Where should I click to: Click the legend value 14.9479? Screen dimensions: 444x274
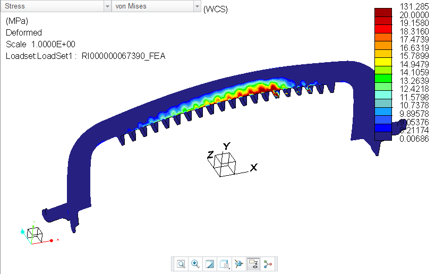click(x=414, y=64)
